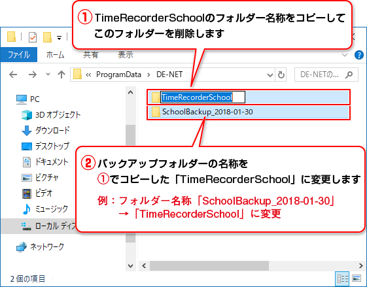Select the 表示 ribbon tab
Viewport: 367px width, 287px height.
tap(126, 55)
